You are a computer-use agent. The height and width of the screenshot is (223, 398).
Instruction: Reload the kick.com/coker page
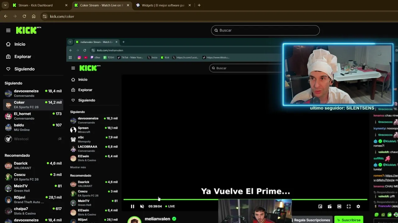tap(24, 16)
